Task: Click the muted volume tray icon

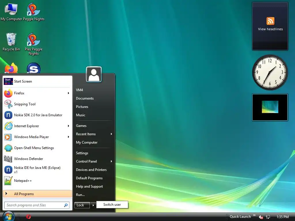Action: pos(261,217)
